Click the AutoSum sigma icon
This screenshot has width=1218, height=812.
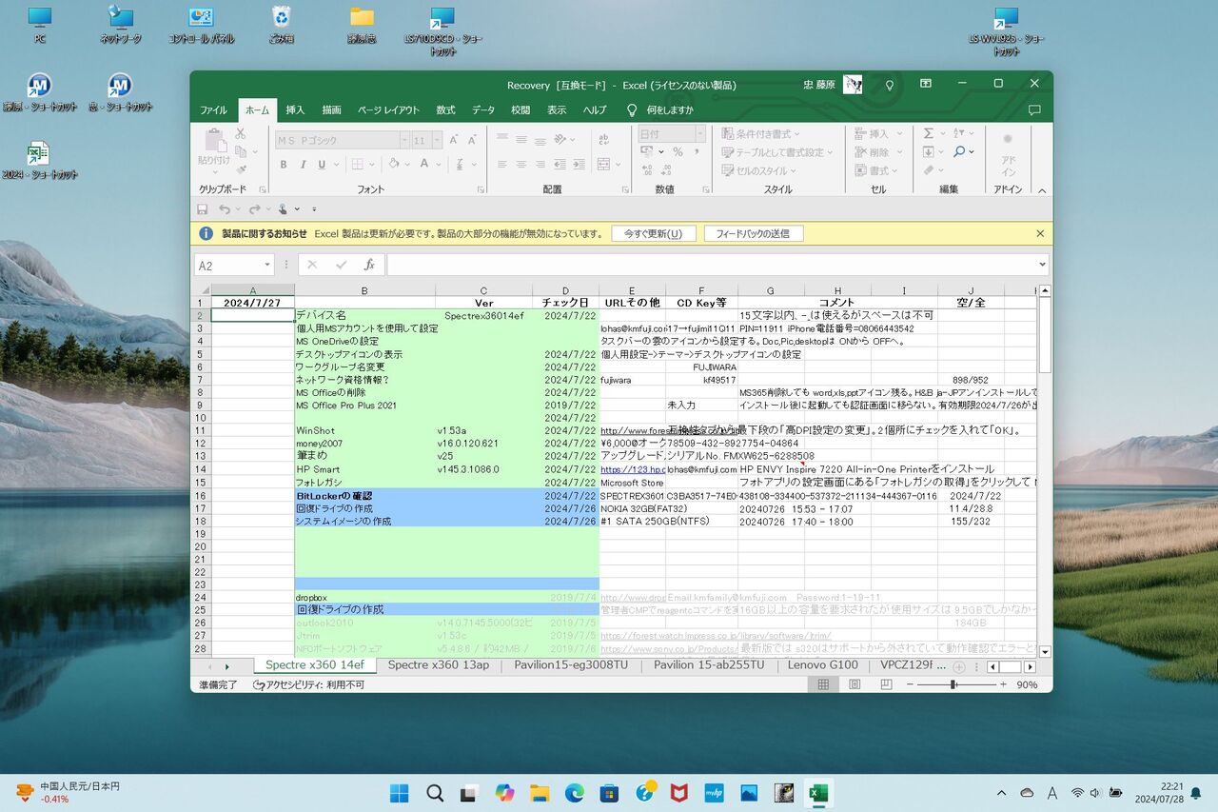pyautogui.click(x=929, y=134)
